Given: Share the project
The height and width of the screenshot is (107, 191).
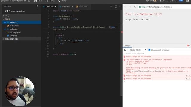Looking at the screenshot, I should (x=62, y=1).
